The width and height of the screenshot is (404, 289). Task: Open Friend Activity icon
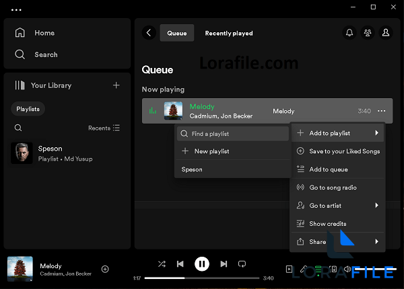point(368,33)
